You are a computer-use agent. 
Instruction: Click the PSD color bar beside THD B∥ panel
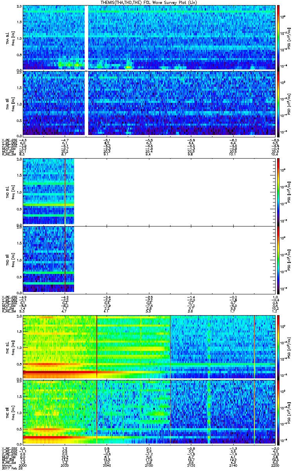point(278,259)
